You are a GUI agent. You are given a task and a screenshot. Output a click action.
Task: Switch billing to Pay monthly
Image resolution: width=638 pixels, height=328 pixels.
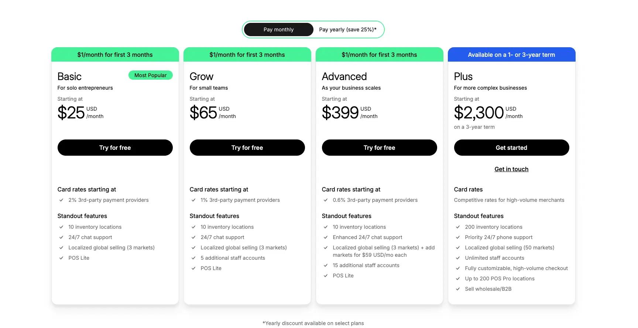pyautogui.click(x=278, y=30)
